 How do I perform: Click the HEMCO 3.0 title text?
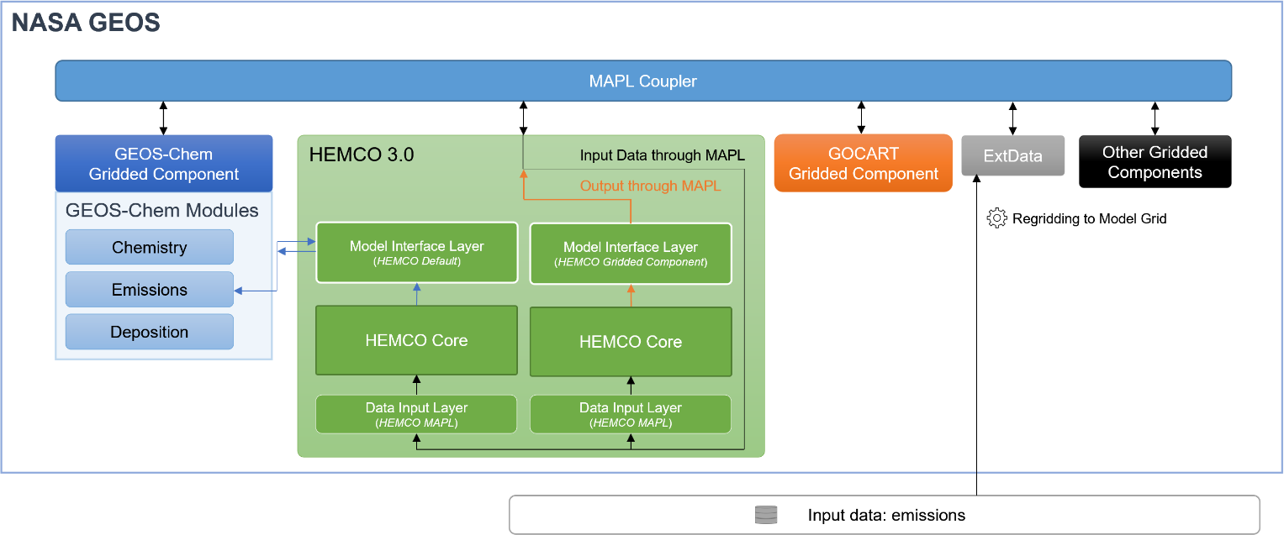tap(362, 155)
